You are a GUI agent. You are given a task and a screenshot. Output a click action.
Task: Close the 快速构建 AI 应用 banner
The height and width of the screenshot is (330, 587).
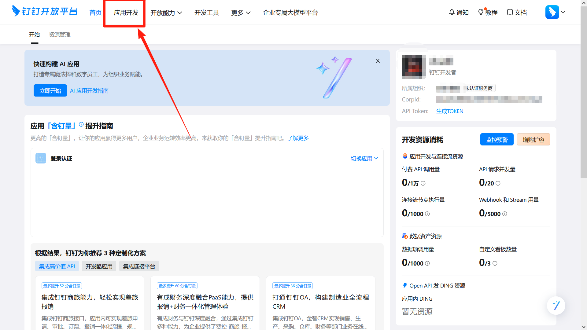[x=378, y=61]
